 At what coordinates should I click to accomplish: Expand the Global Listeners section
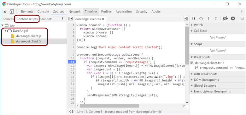coord(191,86)
